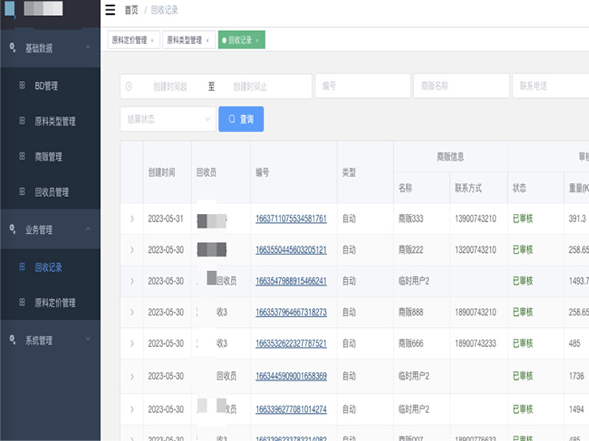The width and height of the screenshot is (589, 441).
Task: Click the hamburger menu collapse icon
Action: pyautogui.click(x=110, y=10)
